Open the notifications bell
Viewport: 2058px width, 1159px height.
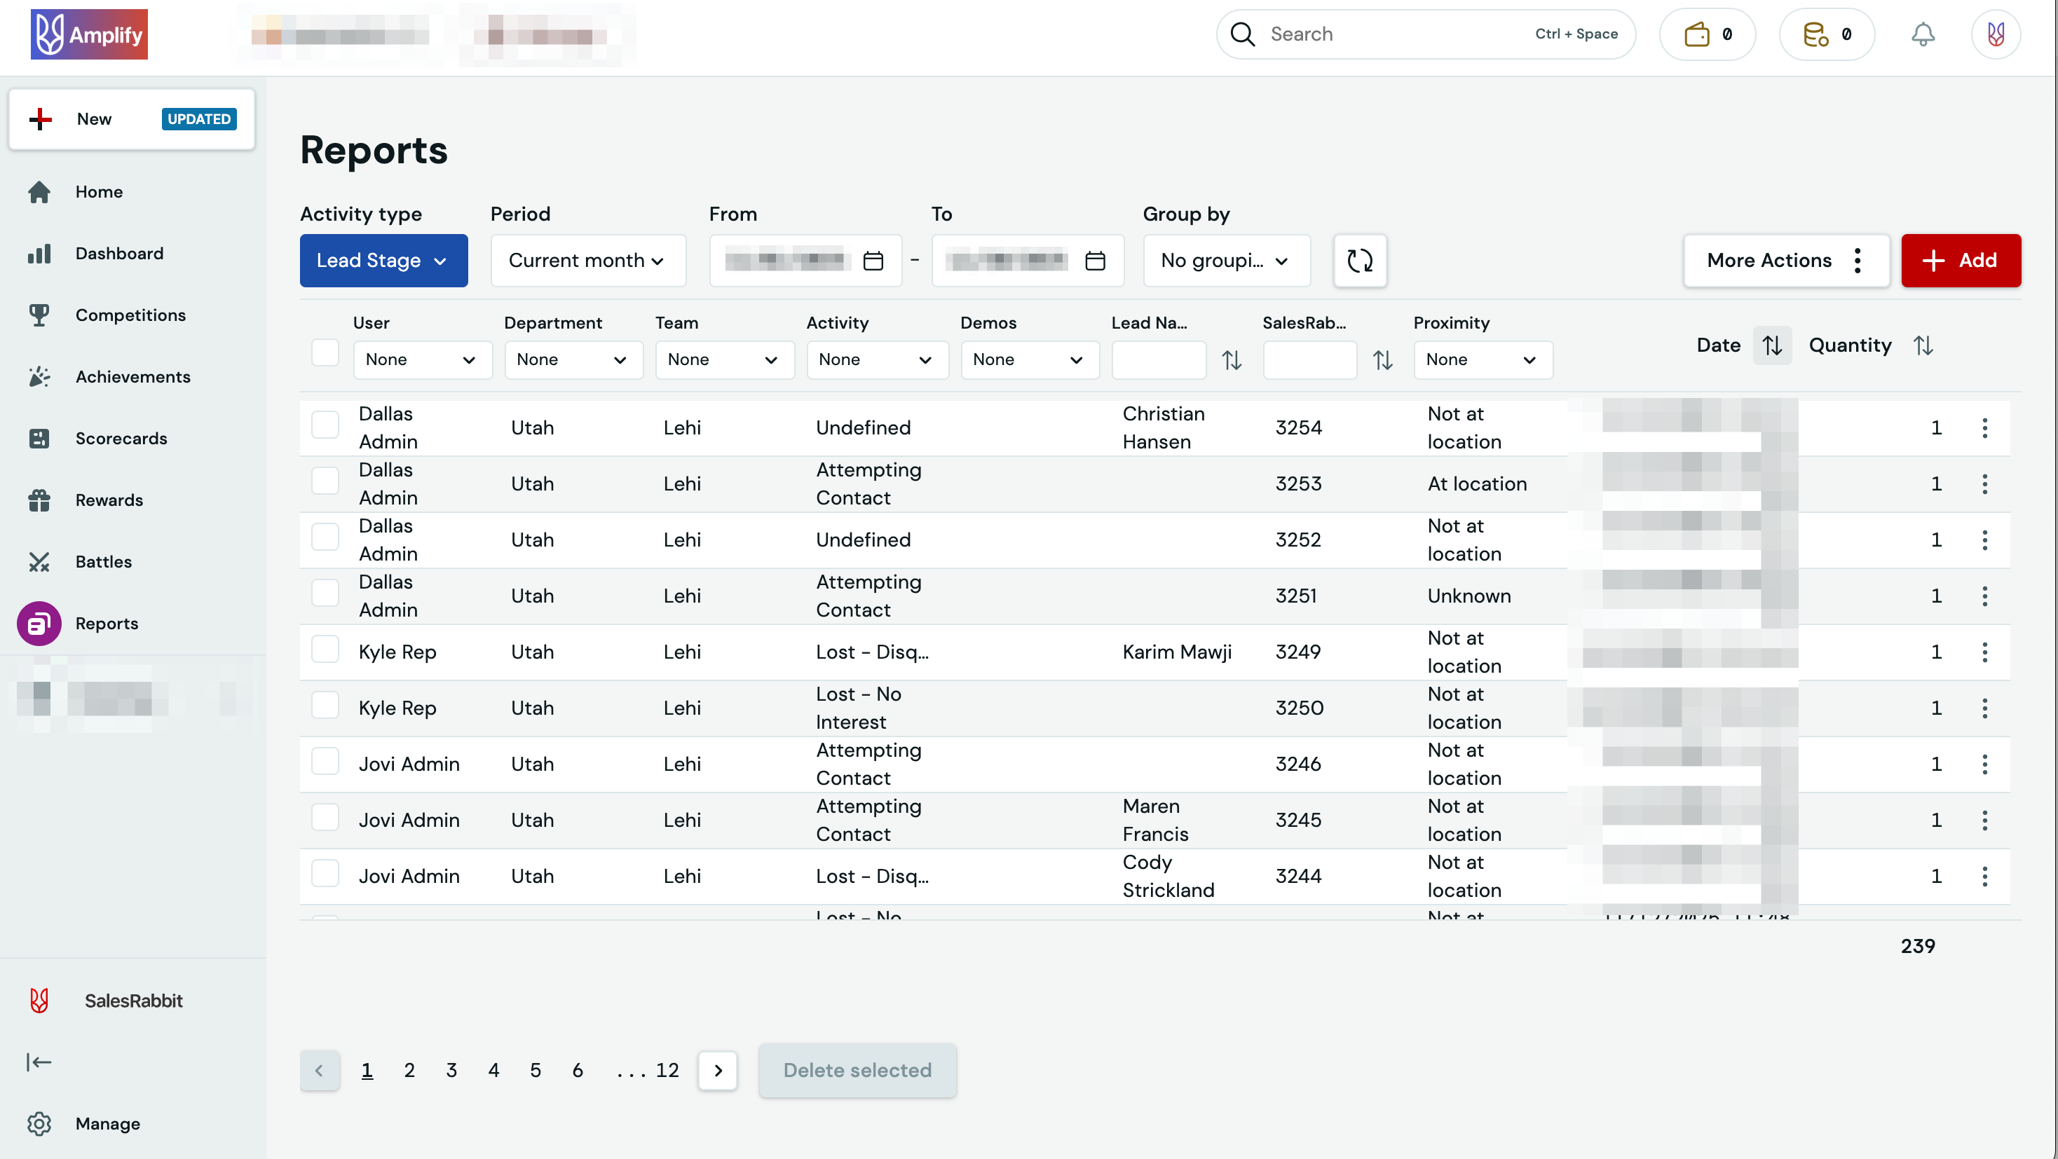coord(1922,34)
